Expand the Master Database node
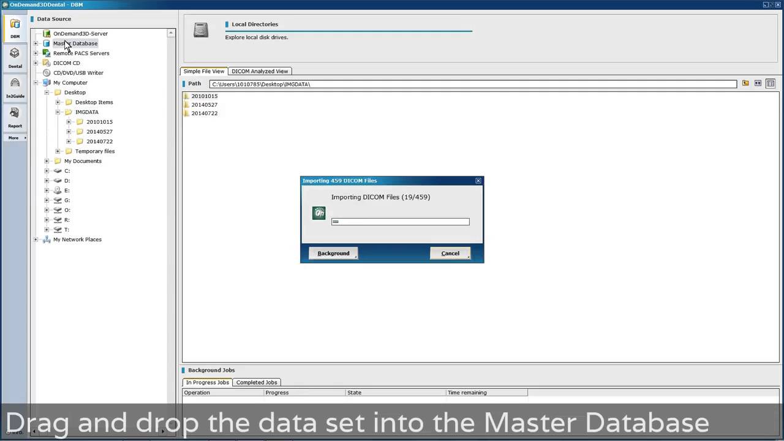Image resolution: width=784 pixels, height=441 pixels. [36, 43]
